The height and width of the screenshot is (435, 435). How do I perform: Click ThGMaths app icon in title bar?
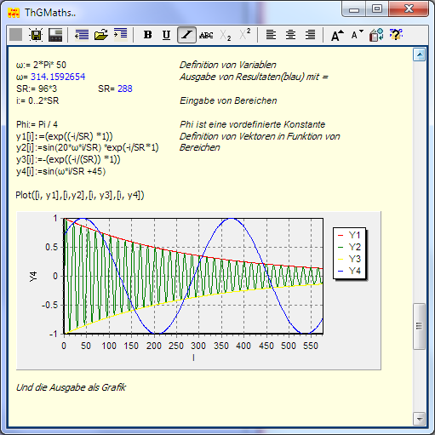click(14, 13)
